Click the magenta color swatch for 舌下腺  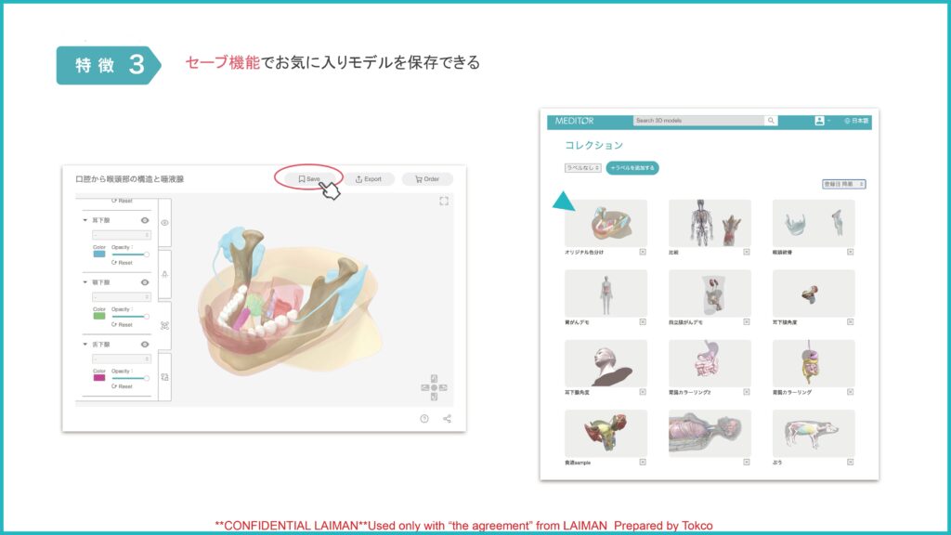(x=99, y=378)
